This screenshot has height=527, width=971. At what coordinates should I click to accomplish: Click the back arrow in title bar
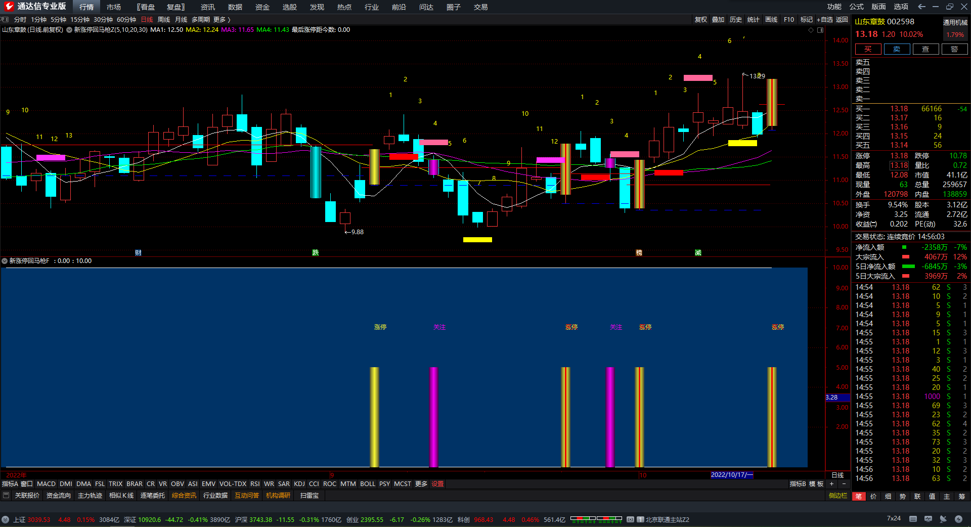921,7
